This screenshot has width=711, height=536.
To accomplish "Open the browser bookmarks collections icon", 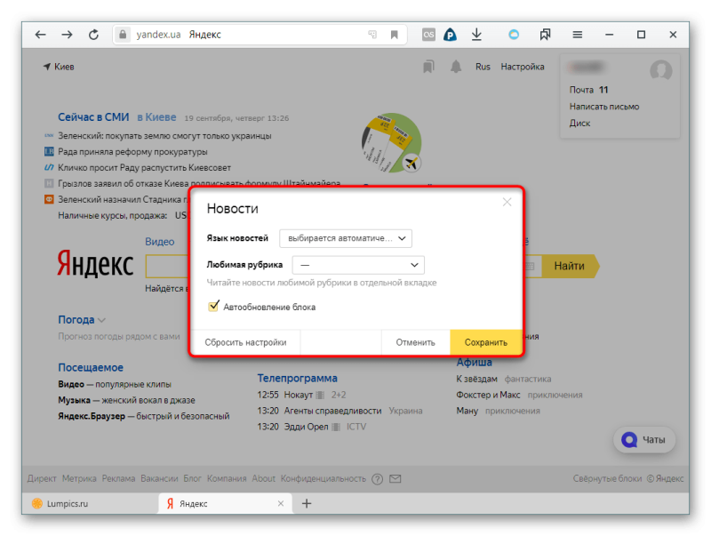I will point(545,35).
